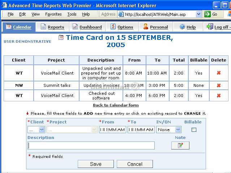Click the IE icon in the title bar
This screenshot has height=173, width=231.
[4, 5]
